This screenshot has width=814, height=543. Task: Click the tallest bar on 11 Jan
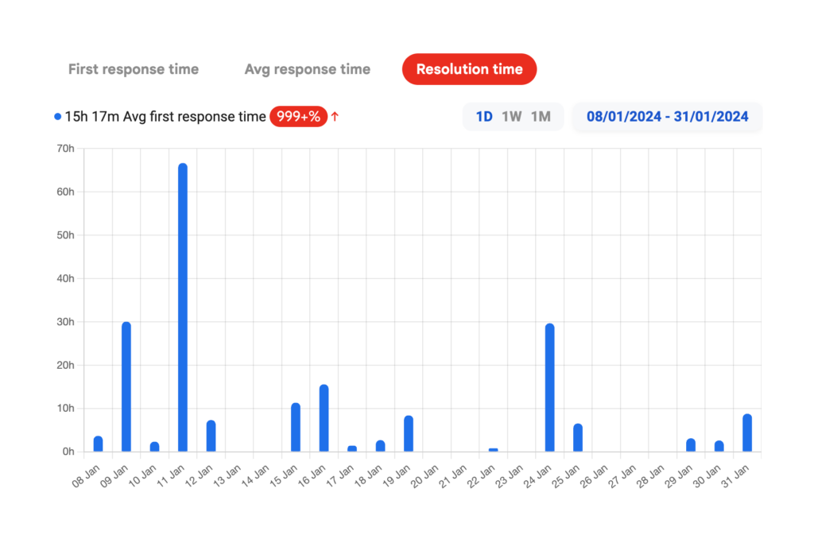[x=183, y=308]
